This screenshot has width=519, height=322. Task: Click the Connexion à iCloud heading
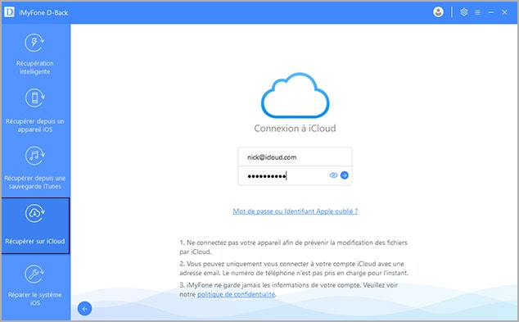point(295,128)
